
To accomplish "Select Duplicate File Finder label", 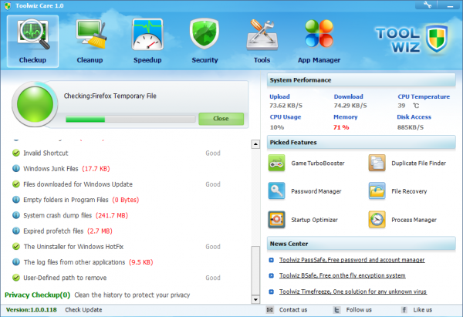I will 418,163.
